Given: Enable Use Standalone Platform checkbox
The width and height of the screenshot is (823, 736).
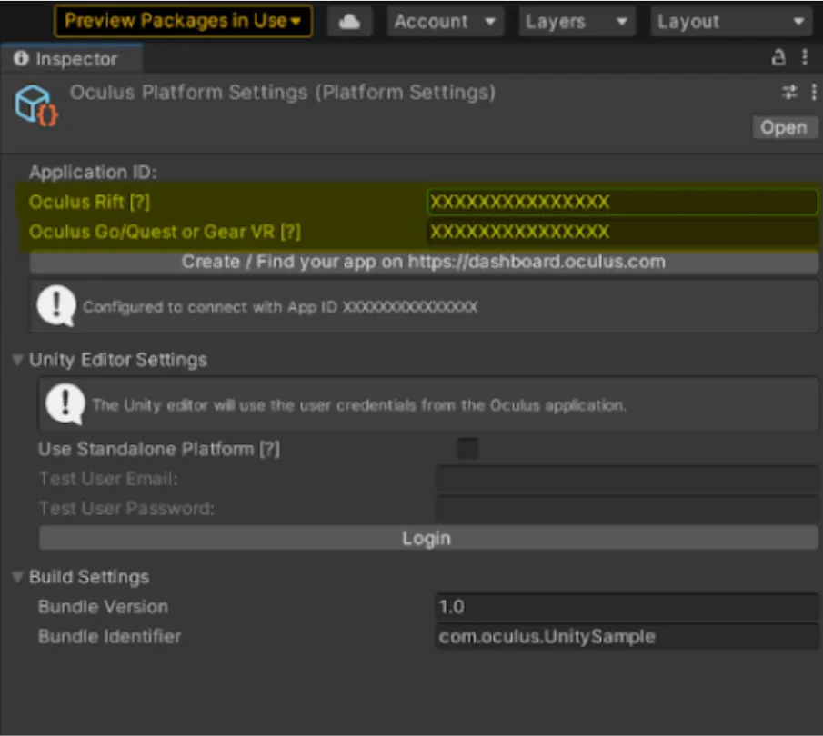Looking at the screenshot, I should [x=467, y=449].
